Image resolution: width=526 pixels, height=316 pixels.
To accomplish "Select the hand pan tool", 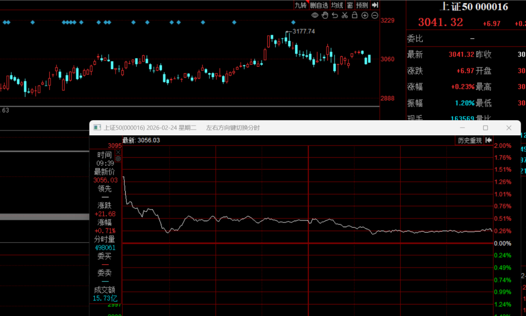I will [x=325, y=15].
